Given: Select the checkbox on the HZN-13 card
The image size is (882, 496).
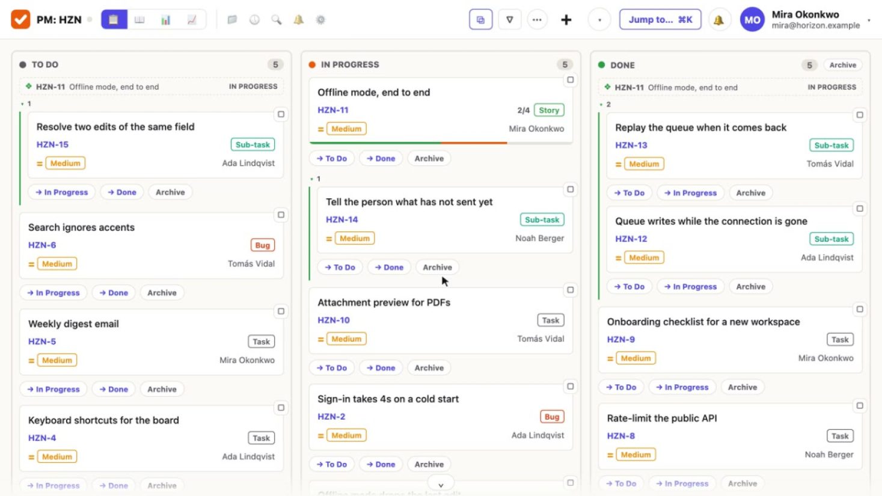Looking at the screenshot, I should pos(860,115).
